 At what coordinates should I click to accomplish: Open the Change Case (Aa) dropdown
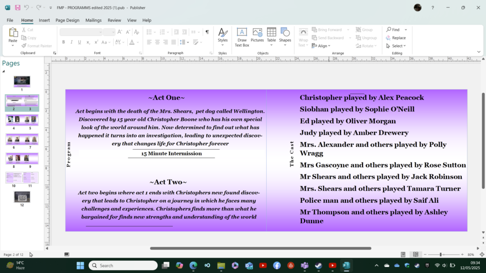(106, 42)
